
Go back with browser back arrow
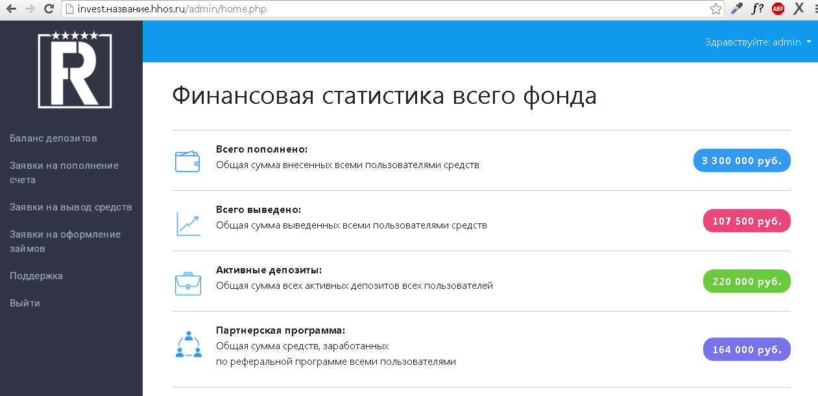point(11,9)
